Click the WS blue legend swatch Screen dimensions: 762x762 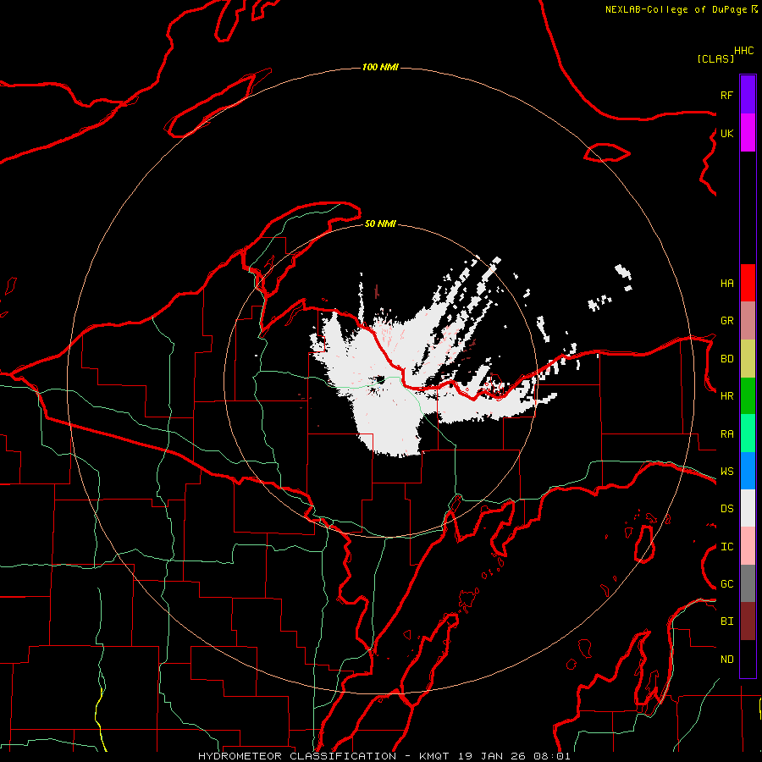click(748, 471)
